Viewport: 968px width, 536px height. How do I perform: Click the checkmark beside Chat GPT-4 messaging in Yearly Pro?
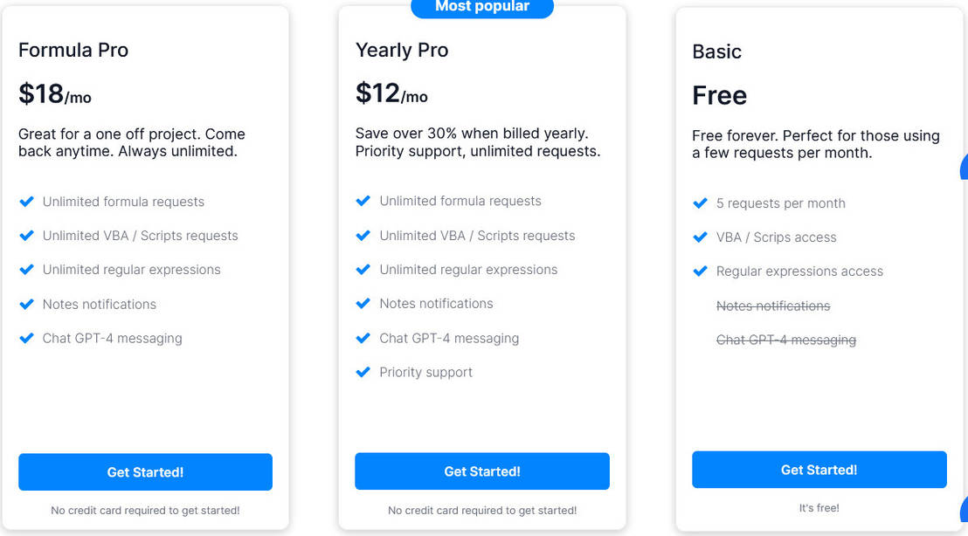363,338
